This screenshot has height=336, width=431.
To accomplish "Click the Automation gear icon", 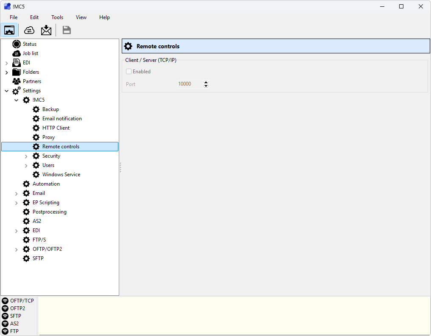I will tap(26, 184).
